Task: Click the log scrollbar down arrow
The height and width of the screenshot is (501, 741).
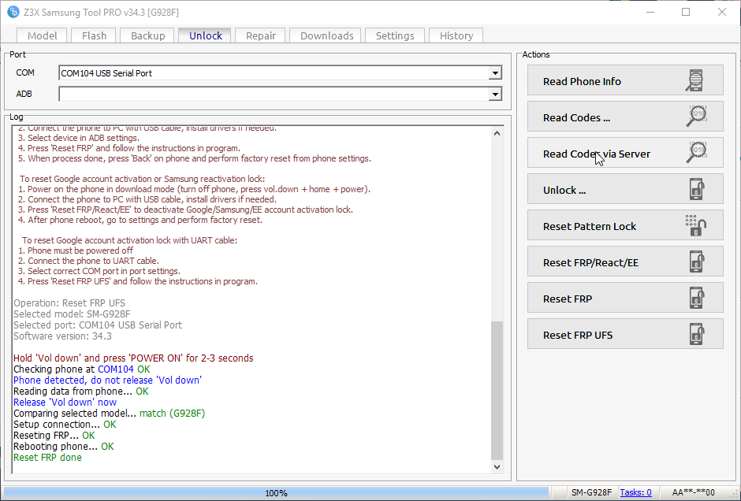Action: click(x=497, y=466)
